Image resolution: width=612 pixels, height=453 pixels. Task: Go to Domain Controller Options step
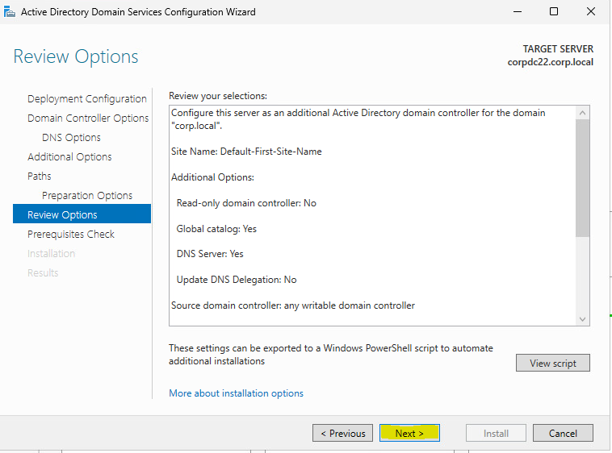(x=88, y=118)
